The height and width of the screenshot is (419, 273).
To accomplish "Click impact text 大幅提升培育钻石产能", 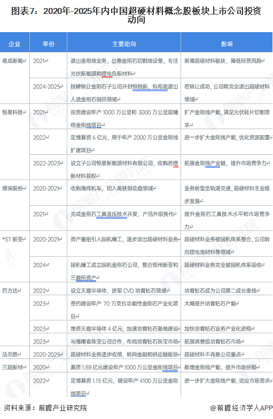I will pyautogui.click(x=210, y=304).
